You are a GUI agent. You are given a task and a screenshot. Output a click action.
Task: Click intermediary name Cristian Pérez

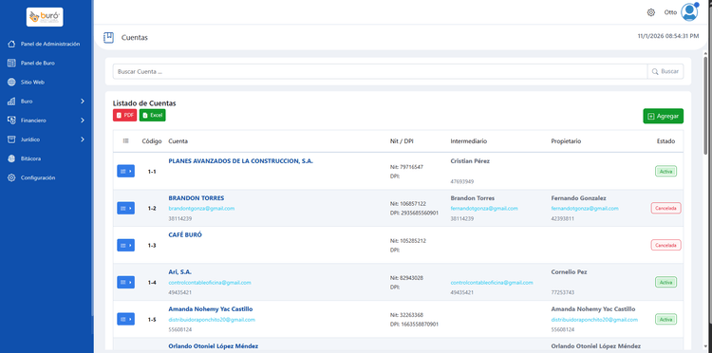tap(470, 161)
